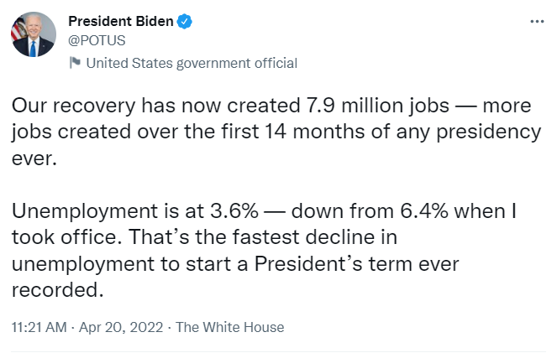Click the '14 months' text in tweet
This screenshot has width=557, height=353.
[x=314, y=132]
